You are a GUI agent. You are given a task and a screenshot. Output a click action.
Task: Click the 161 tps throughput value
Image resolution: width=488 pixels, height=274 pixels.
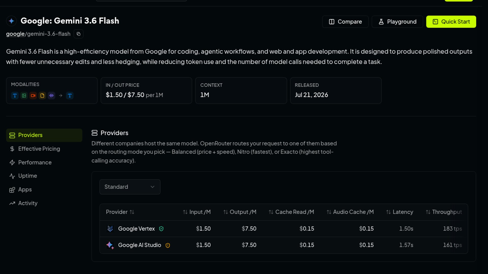[452, 245]
